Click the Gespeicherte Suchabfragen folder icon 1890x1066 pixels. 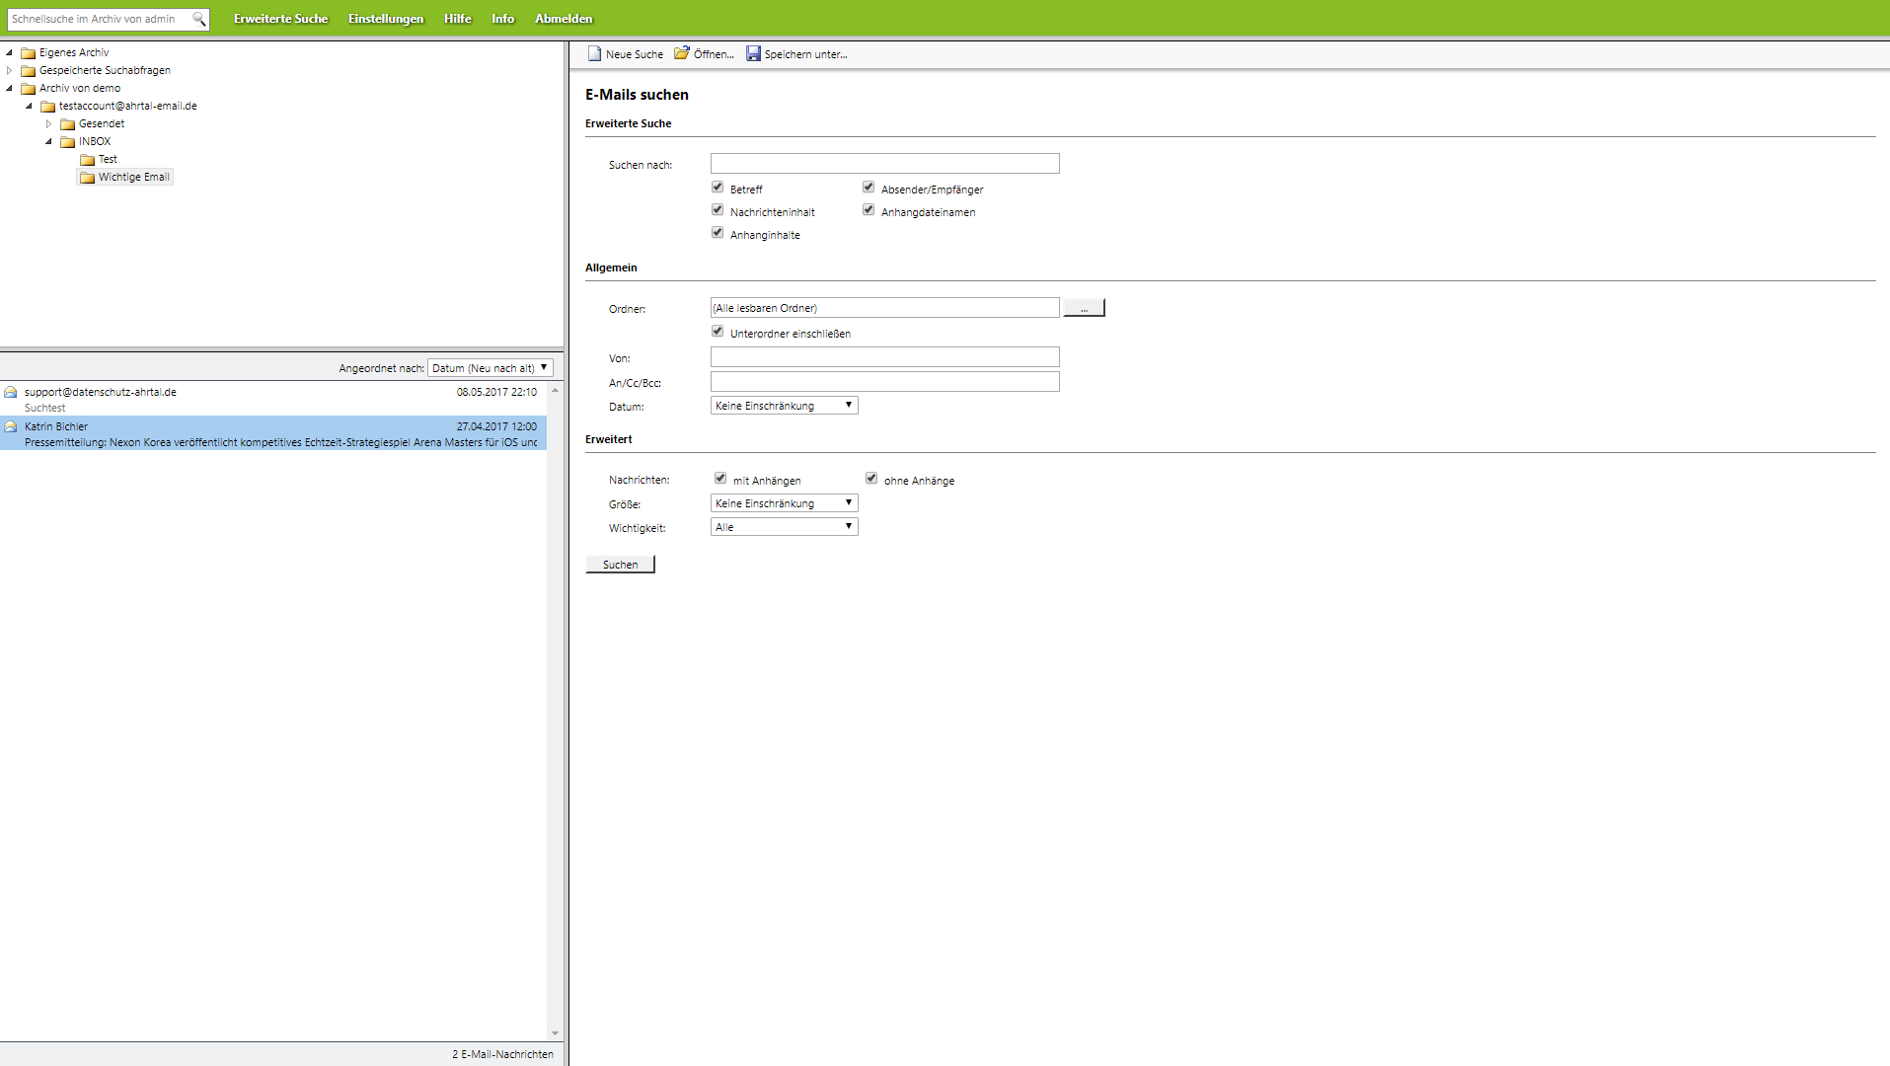[29, 71]
